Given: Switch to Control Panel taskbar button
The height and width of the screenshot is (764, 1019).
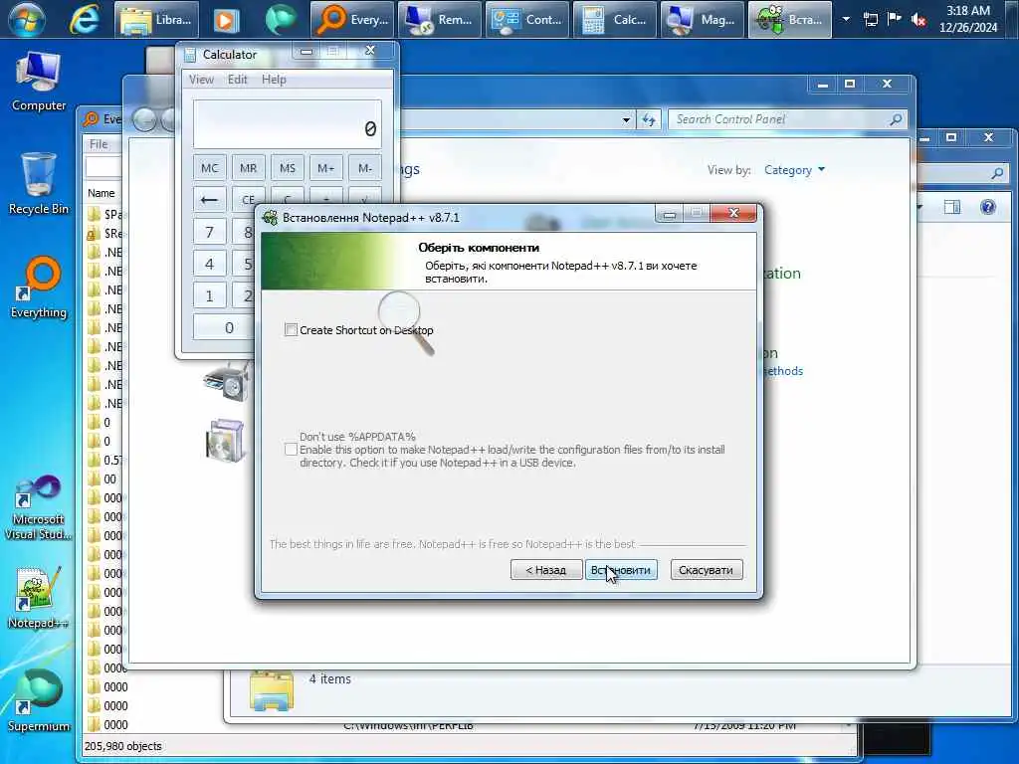Looking at the screenshot, I should (527, 20).
